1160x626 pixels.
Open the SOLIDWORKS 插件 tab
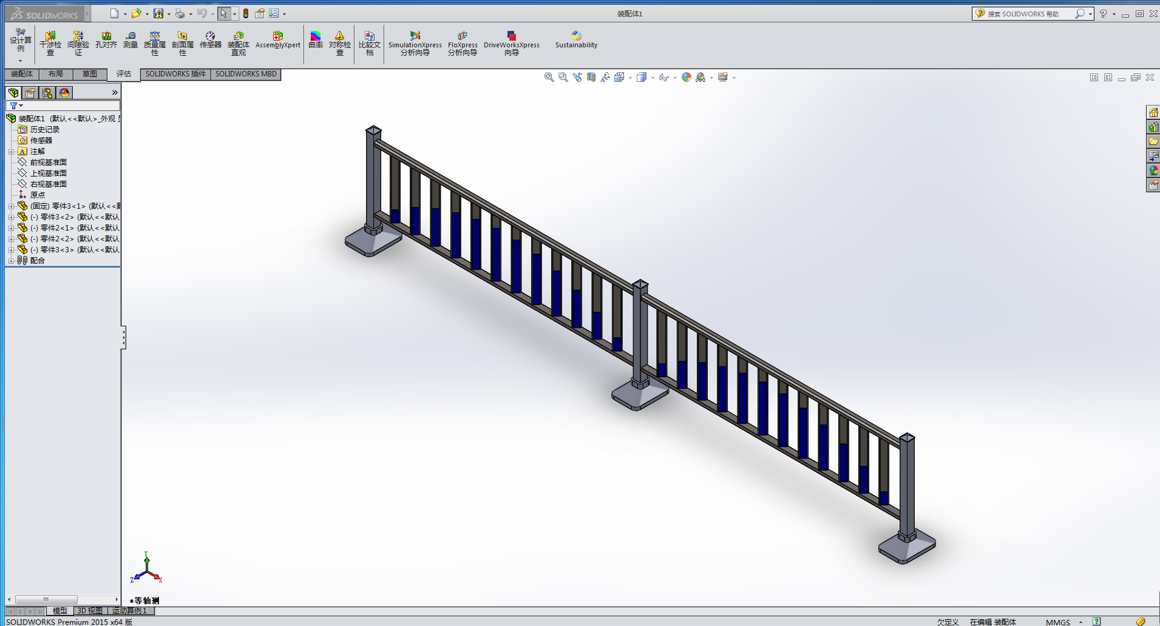pos(175,74)
